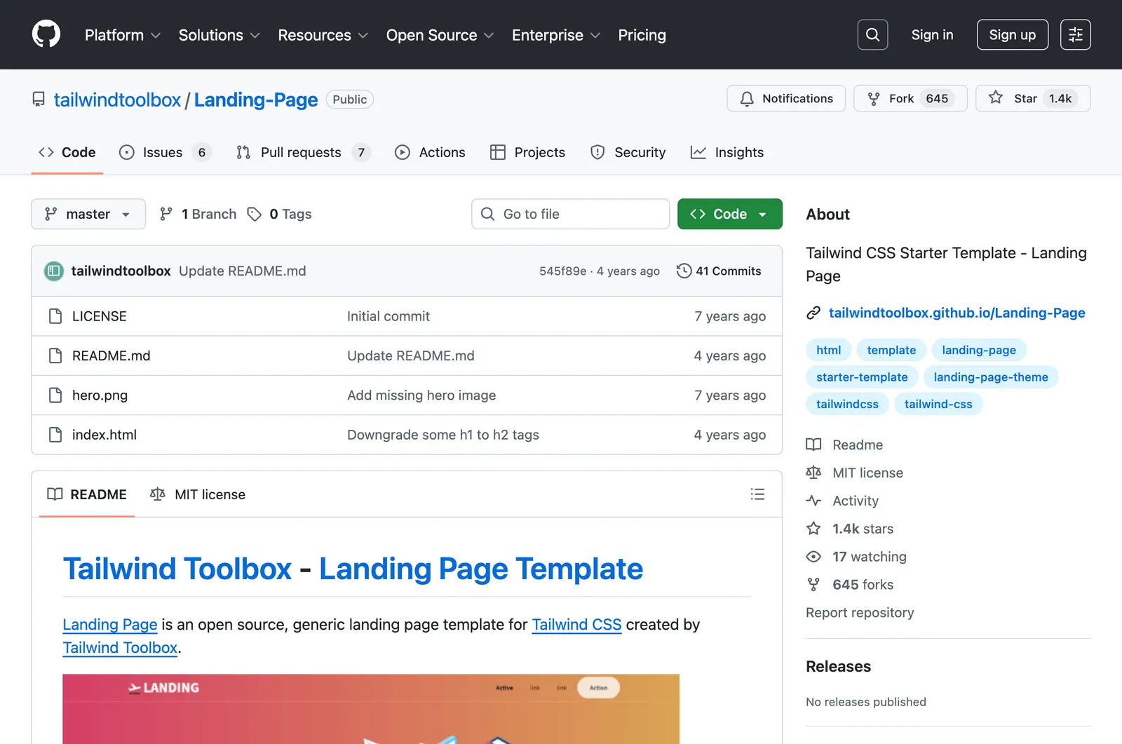This screenshot has height=744, width=1122.
Task: Click the file icon next to index.html
Action: tap(55, 435)
